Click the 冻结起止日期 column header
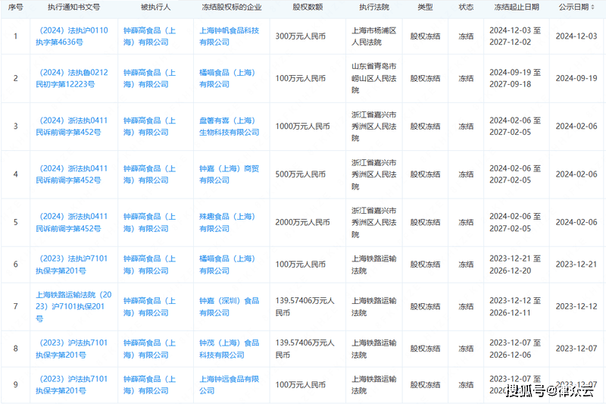The width and height of the screenshot is (606, 404). coord(517,7)
